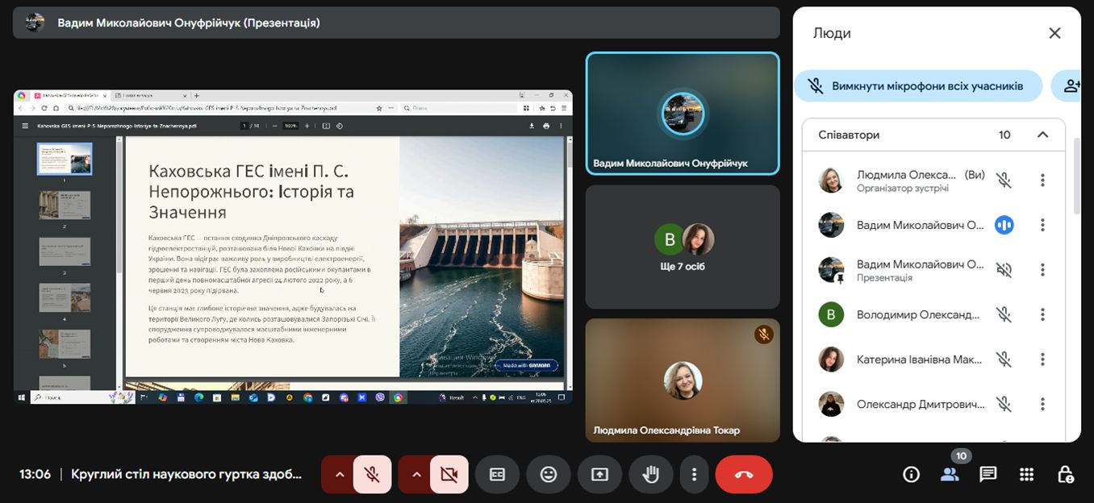Collapse the Співавтори section
The height and width of the screenshot is (503, 1094).
(1042, 135)
